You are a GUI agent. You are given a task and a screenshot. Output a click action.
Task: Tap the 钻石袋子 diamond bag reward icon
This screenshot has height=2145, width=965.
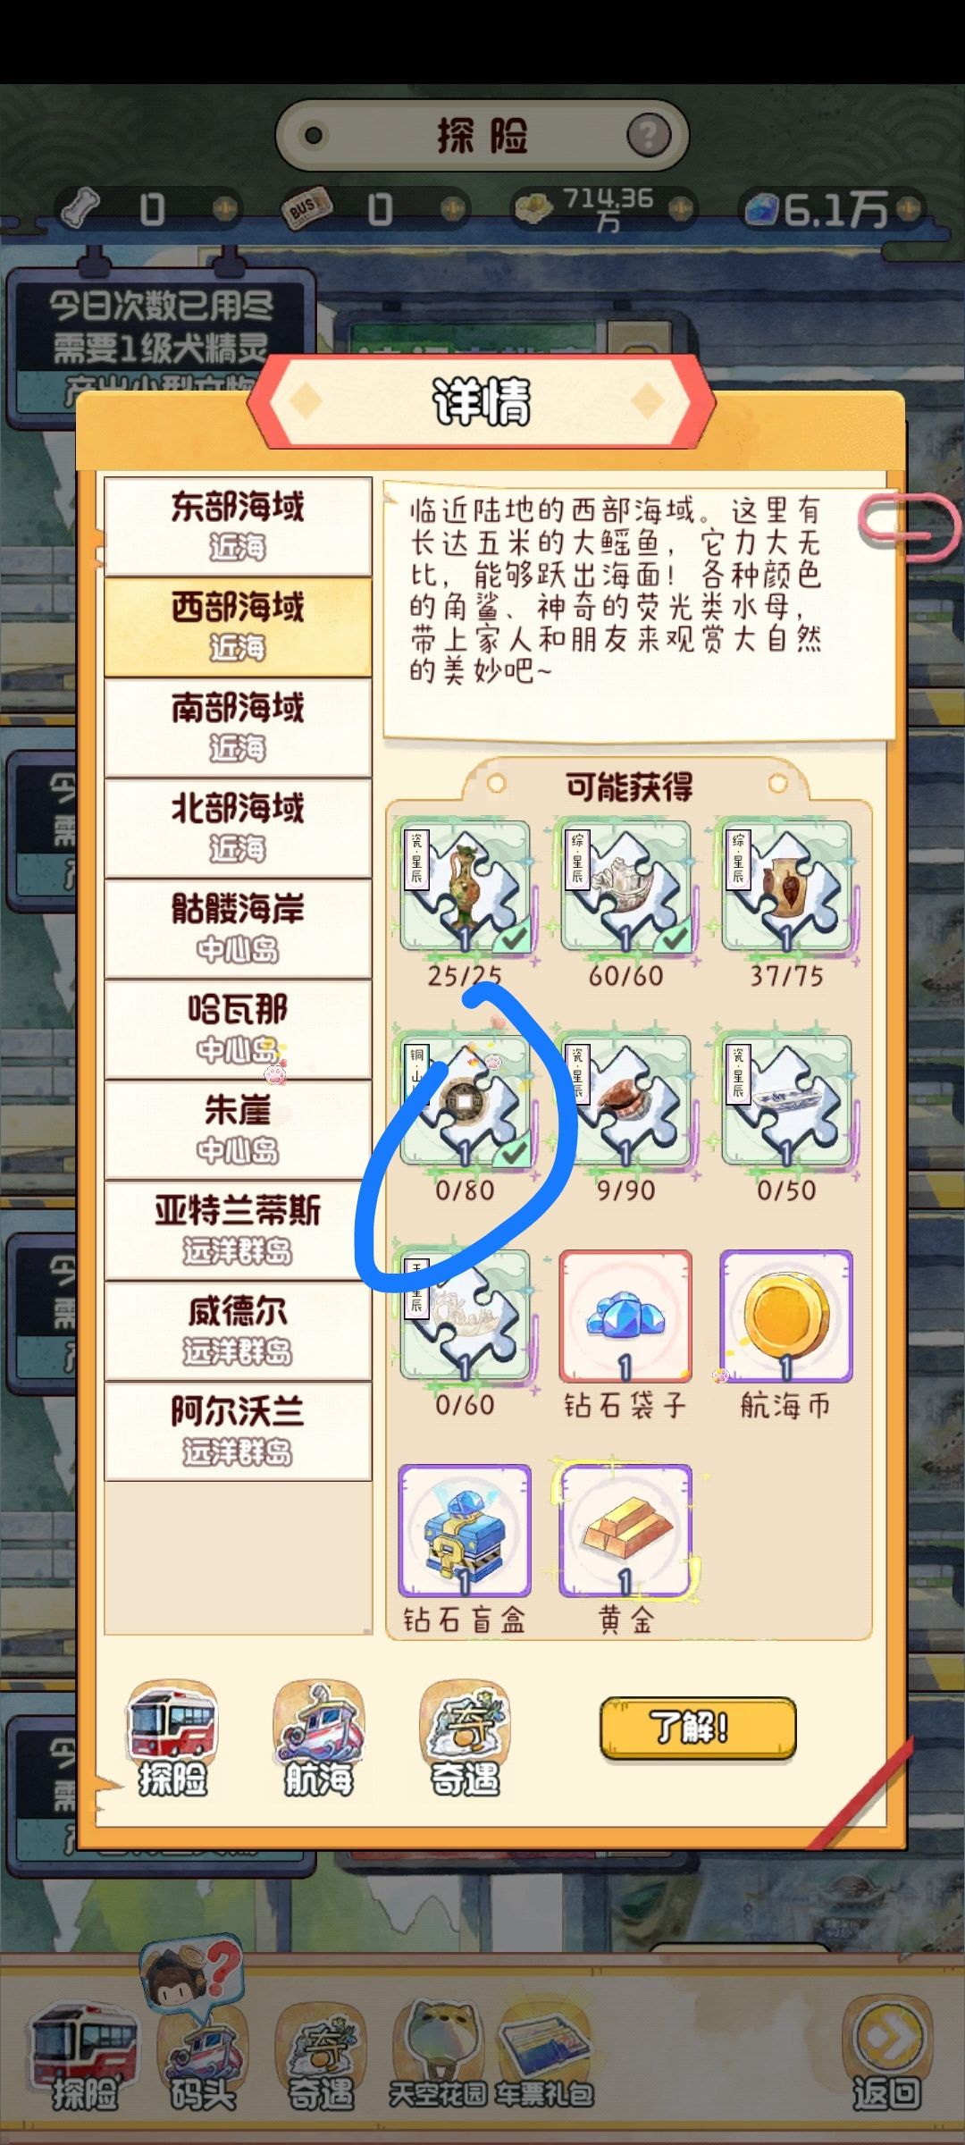625,1316
